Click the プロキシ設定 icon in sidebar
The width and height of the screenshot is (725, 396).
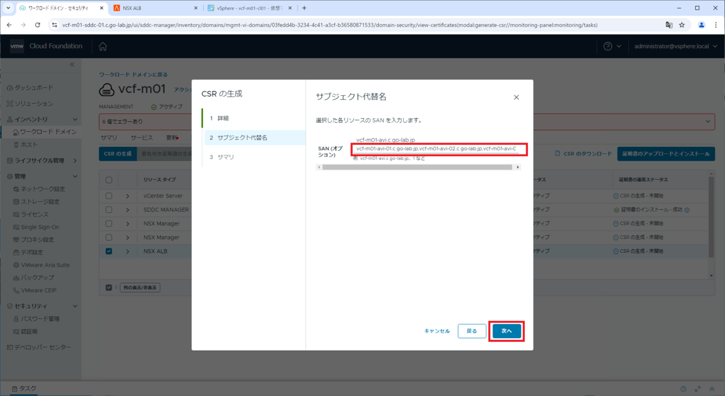pyautogui.click(x=16, y=240)
